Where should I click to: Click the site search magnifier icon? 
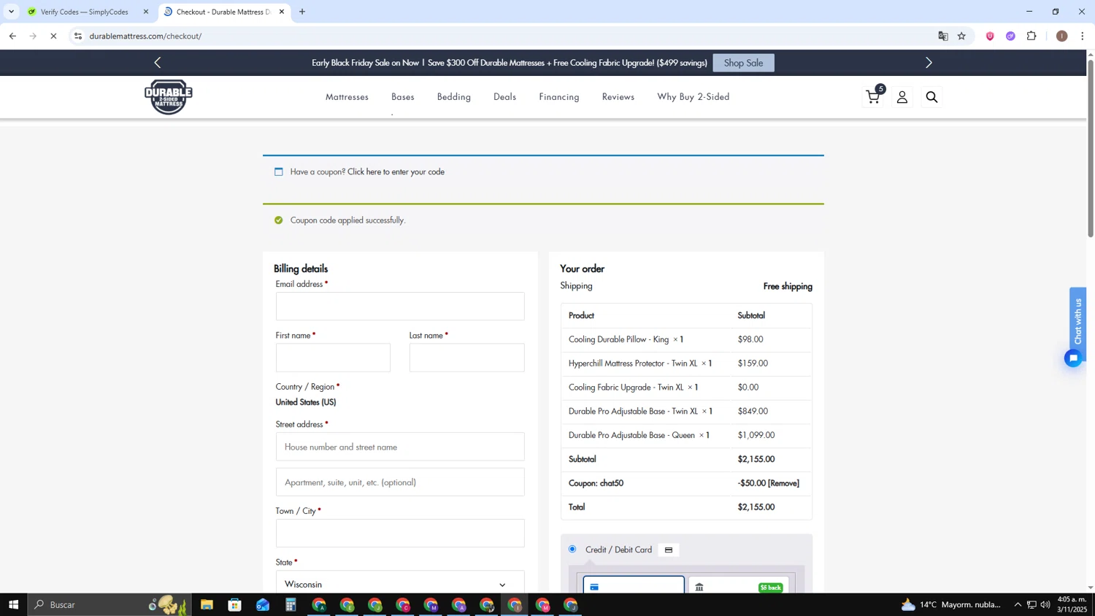[x=931, y=97]
